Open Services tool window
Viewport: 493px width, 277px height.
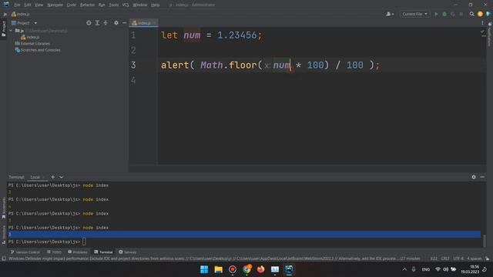tap(127, 252)
